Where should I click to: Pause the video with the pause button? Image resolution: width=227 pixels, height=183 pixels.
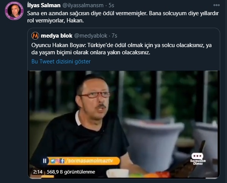point(45,161)
